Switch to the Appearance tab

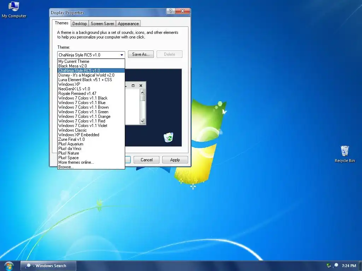pyautogui.click(x=128, y=24)
